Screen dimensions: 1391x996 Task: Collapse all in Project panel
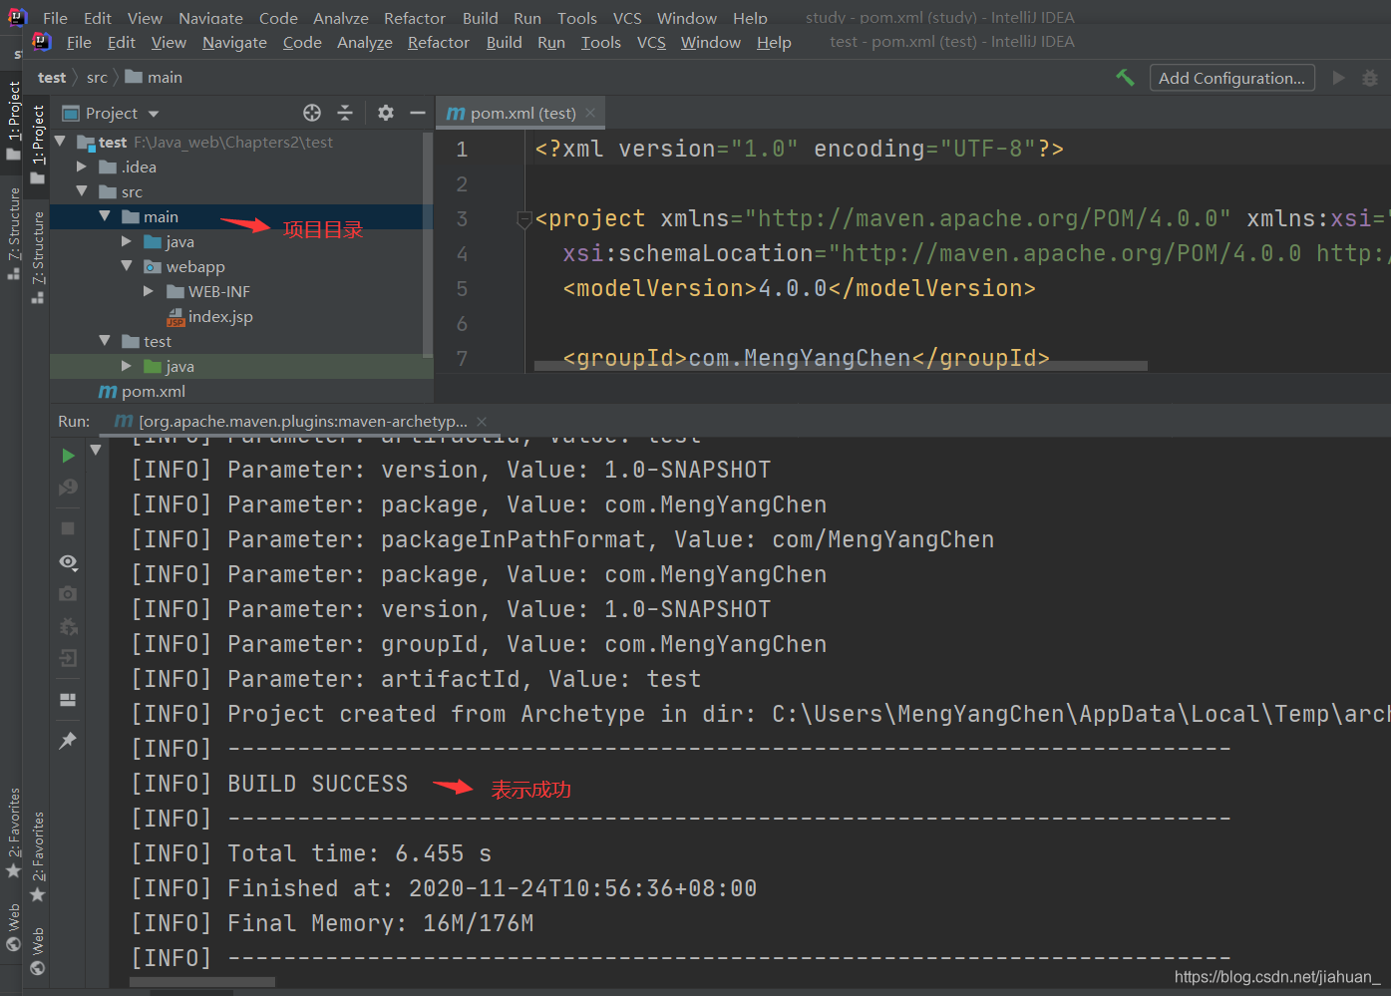pos(345,113)
